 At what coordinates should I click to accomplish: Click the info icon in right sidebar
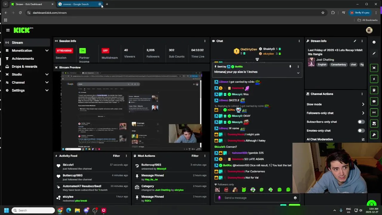point(374,42)
